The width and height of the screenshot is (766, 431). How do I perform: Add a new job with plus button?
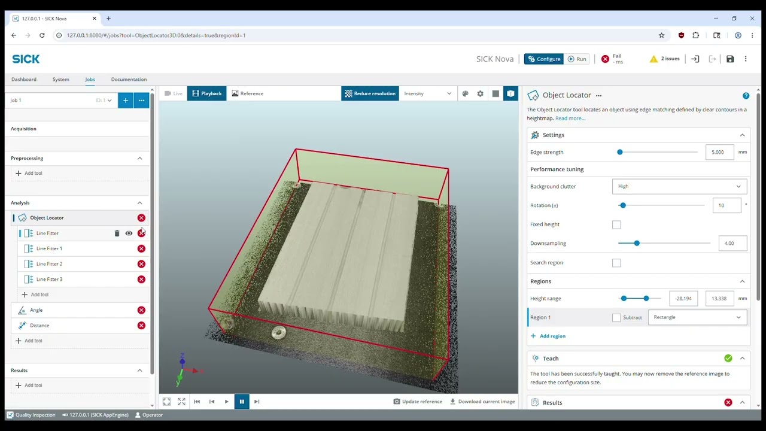tap(126, 101)
